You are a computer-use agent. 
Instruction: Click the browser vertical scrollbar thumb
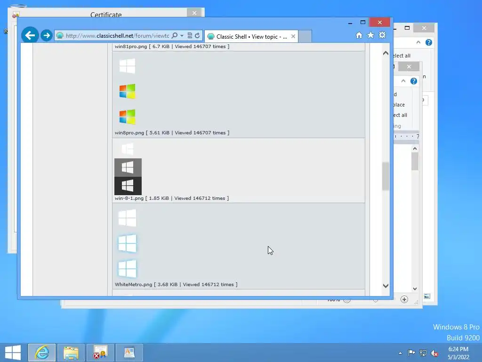click(386, 176)
